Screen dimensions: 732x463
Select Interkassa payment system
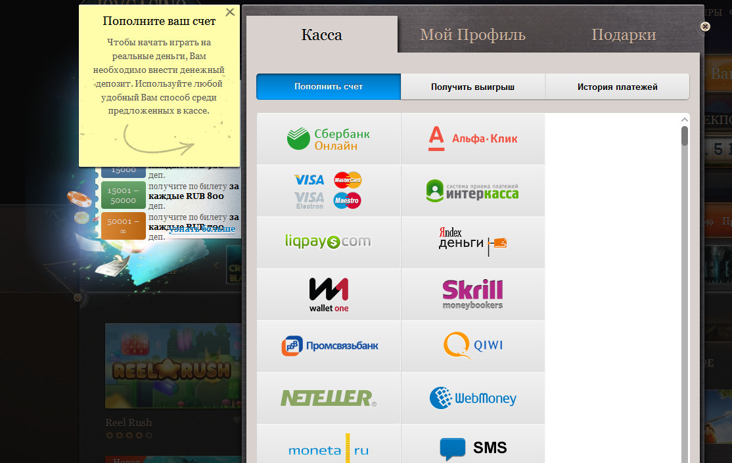click(x=473, y=190)
